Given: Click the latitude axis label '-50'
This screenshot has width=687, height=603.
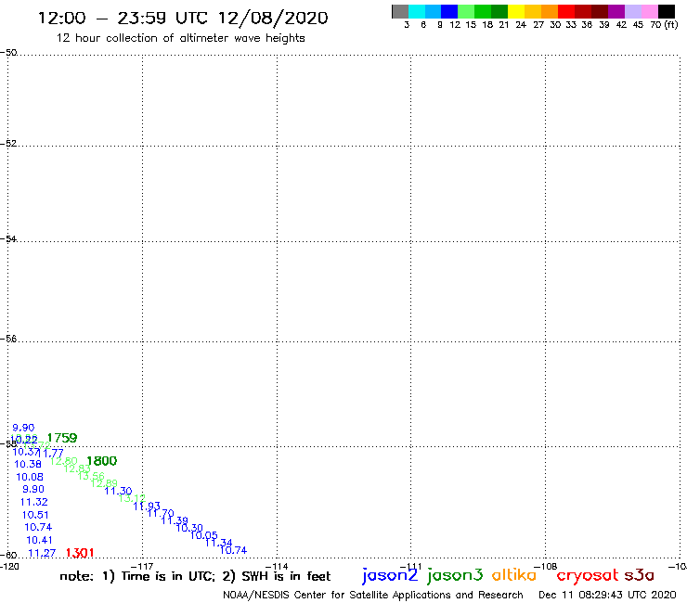Looking at the screenshot, I should [8, 52].
